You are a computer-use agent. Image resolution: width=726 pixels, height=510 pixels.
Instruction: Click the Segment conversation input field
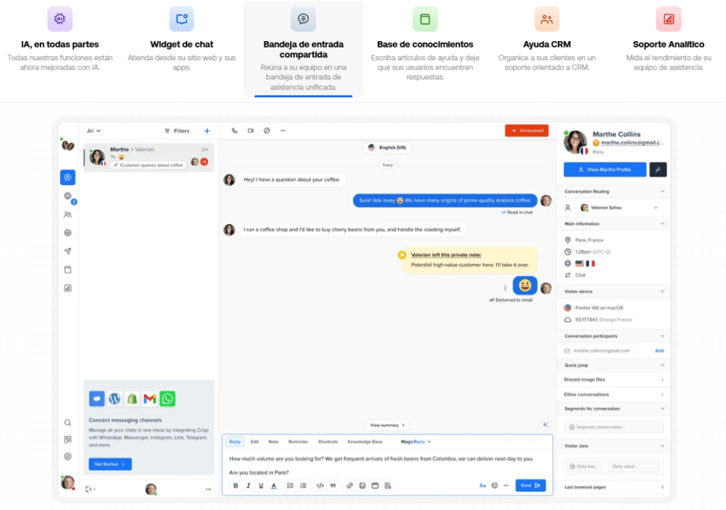tap(613, 427)
